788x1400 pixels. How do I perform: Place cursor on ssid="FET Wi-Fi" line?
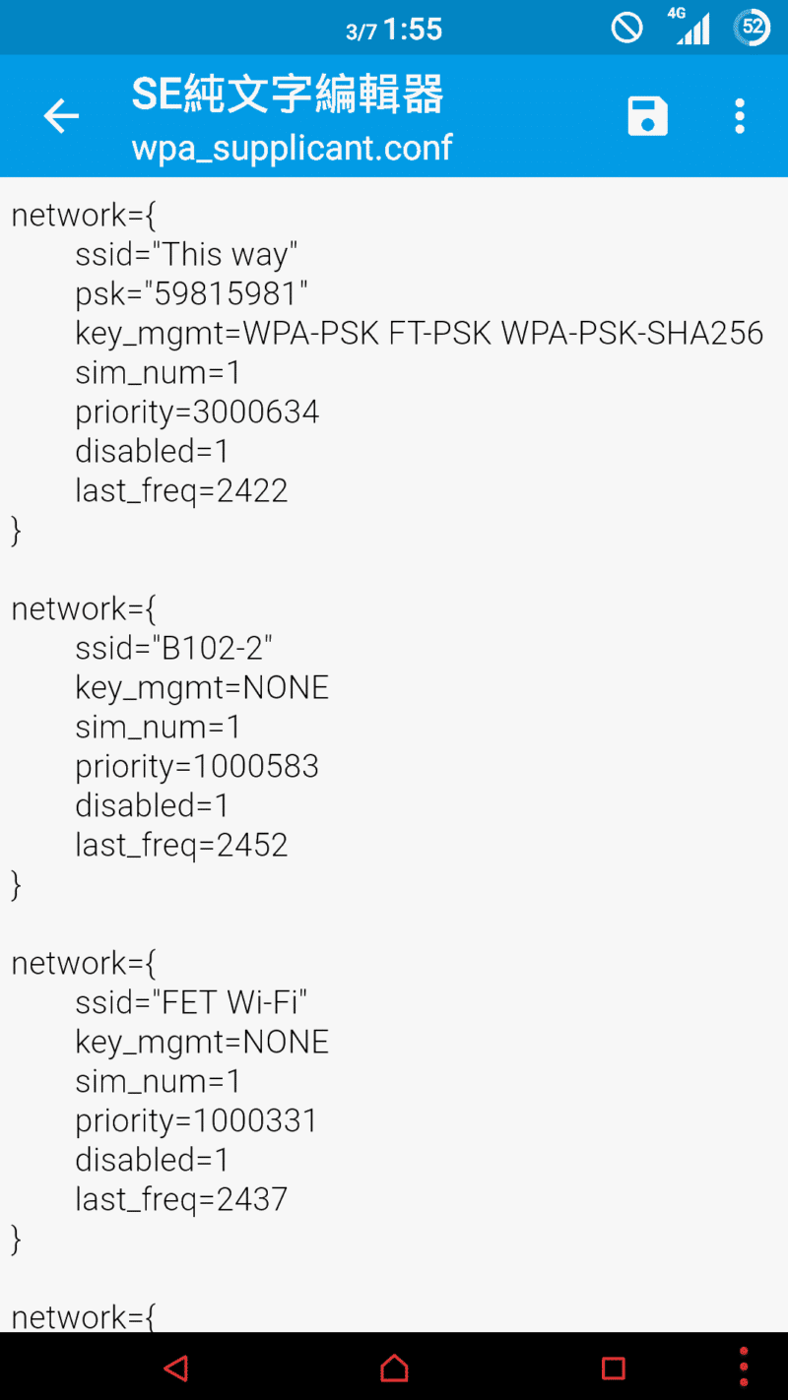pyautogui.click(x=191, y=1003)
